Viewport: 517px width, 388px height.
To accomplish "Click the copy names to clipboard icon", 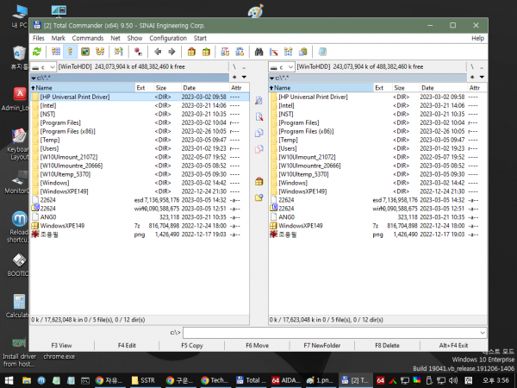I will pos(303,52).
